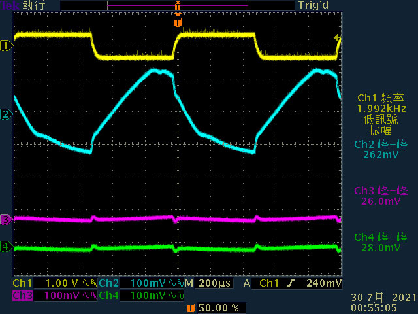
Task: Click the Ch1 coupling bandwidth icon
Action: [90, 283]
